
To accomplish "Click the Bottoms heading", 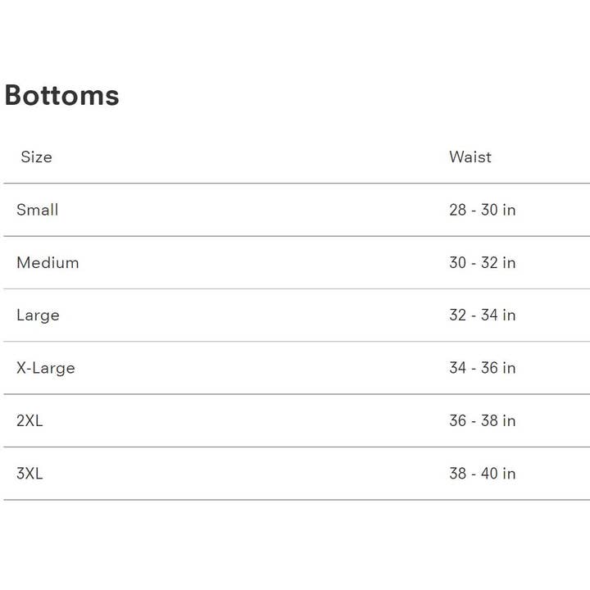I will coord(62,96).
